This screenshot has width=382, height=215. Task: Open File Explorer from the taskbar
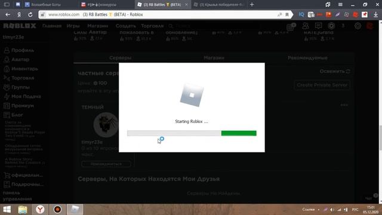[23, 210]
